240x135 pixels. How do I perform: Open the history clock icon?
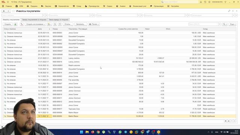tap(205, 2)
